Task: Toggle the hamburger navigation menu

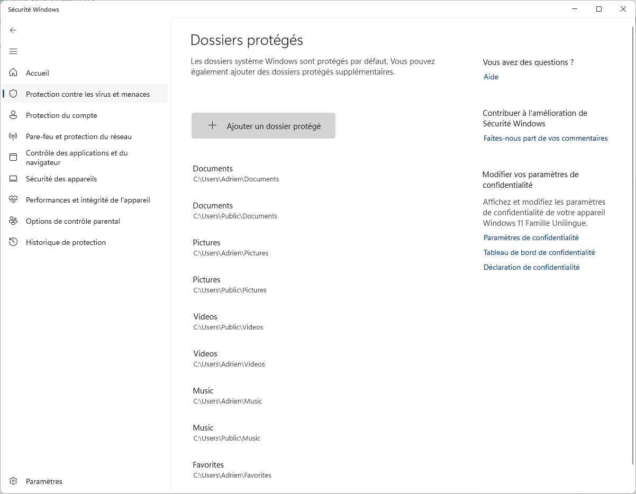Action: [x=13, y=51]
